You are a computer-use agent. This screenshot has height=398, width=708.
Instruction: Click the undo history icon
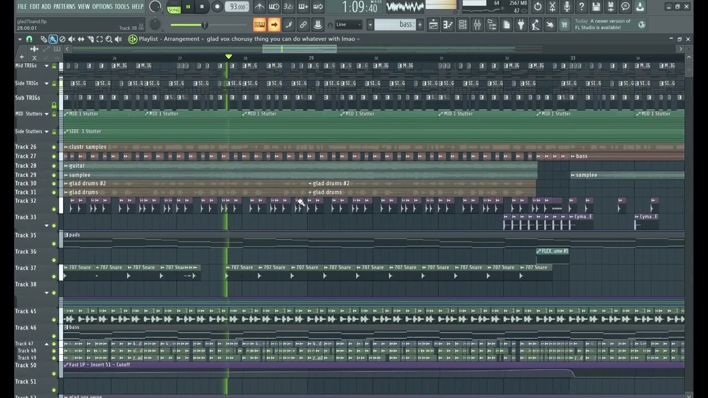pyautogui.click(x=538, y=7)
